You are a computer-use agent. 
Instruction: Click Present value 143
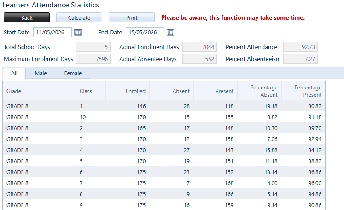pos(229,150)
